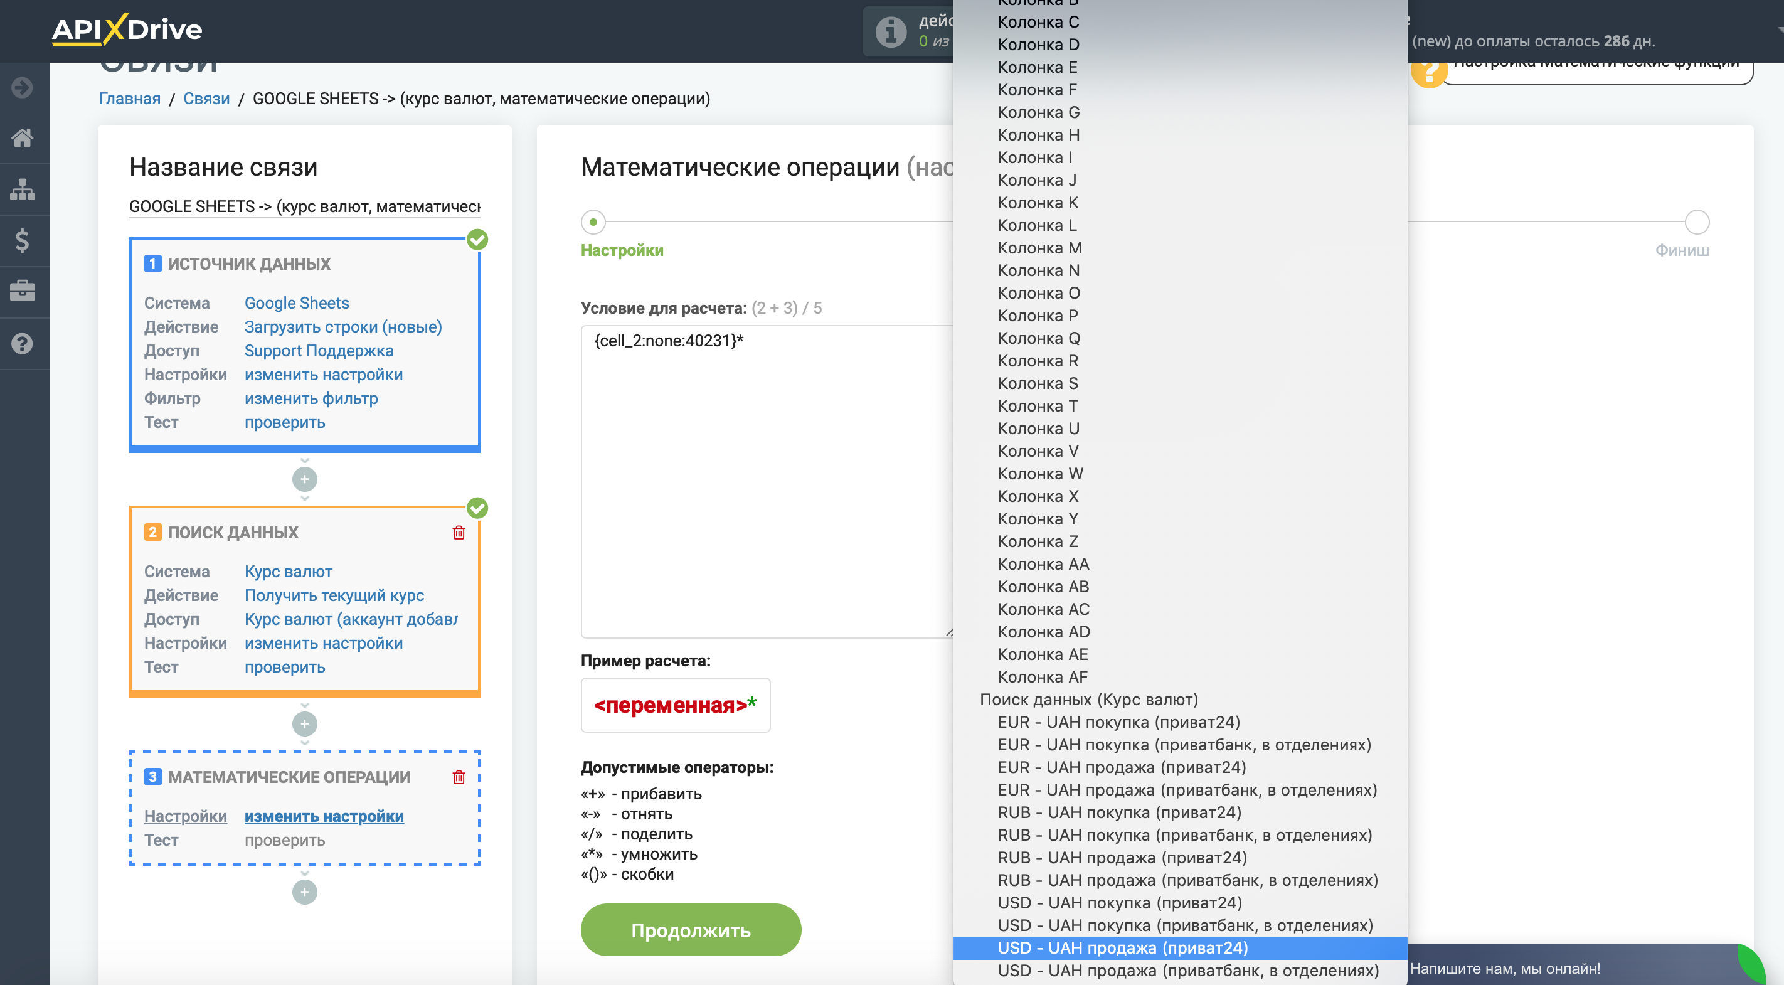This screenshot has height=985, width=1784.
Task: Click the Финиш step circle
Action: (x=1697, y=222)
